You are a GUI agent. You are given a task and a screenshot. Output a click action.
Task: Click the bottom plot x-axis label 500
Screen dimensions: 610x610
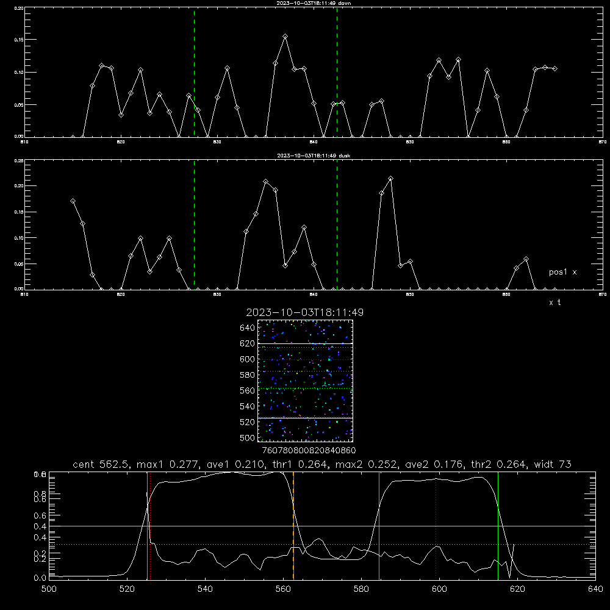pyautogui.click(x=49, y=589)
